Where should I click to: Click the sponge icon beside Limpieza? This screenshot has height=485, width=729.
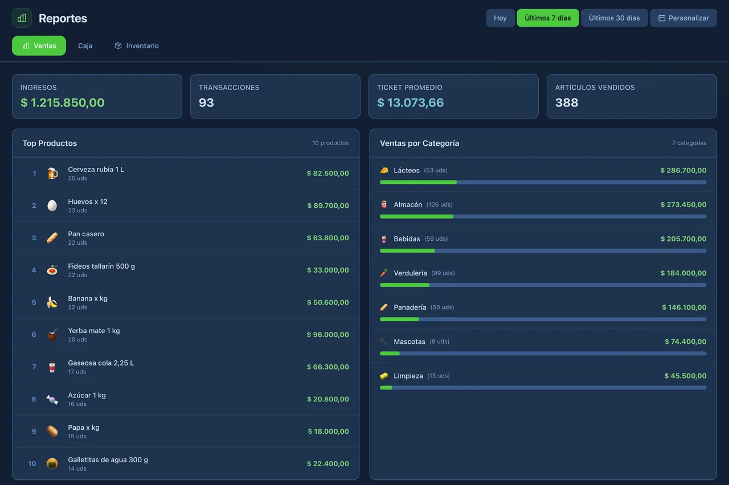click(384, 376)
